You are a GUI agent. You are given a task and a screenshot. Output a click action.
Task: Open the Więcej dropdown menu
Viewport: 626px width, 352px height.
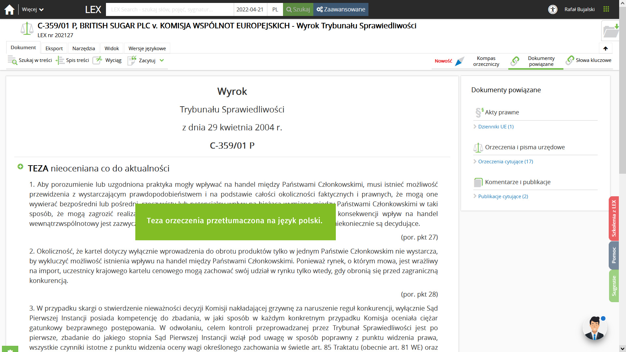(x=33, y=9)
